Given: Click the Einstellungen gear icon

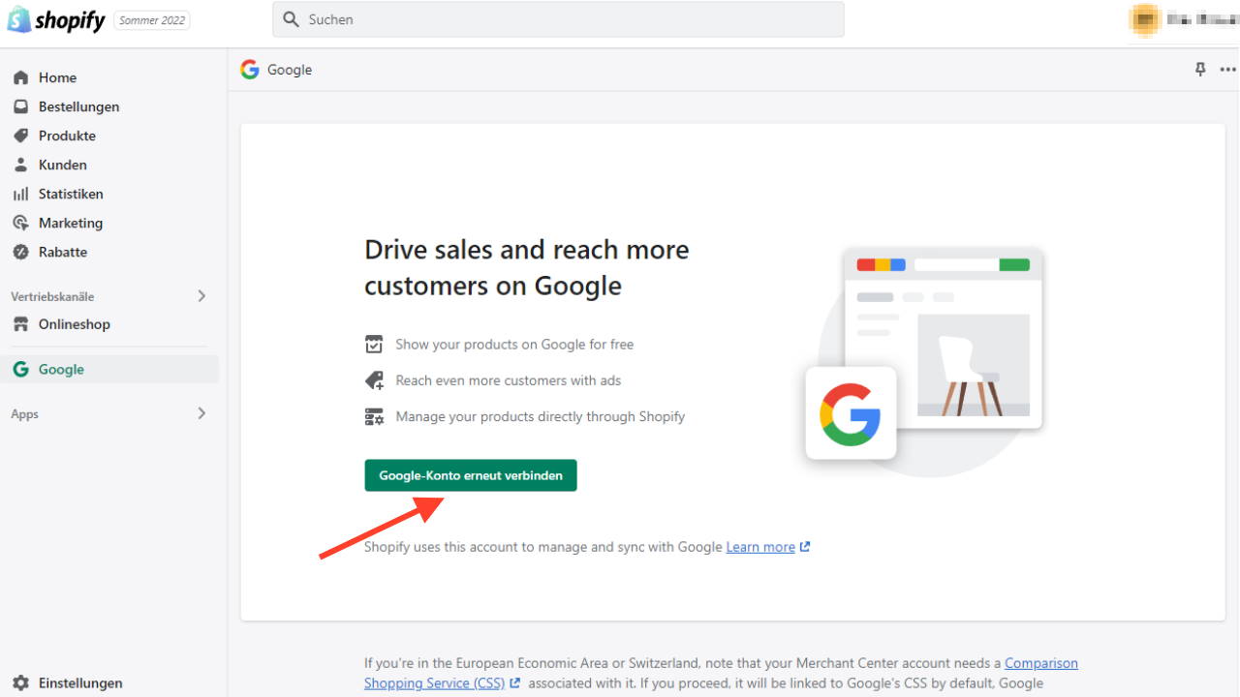Looking at the screenshot, I should (20, 682).
